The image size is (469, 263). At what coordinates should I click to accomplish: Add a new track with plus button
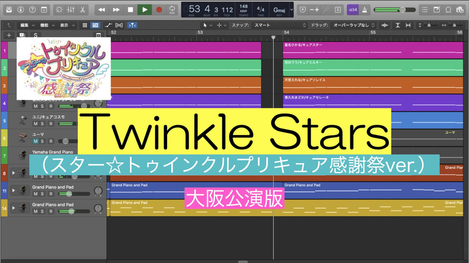[x=9, y=35]
